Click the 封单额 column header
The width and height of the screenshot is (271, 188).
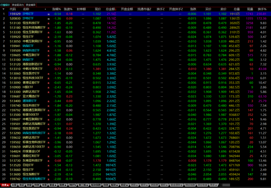[81, 9]
